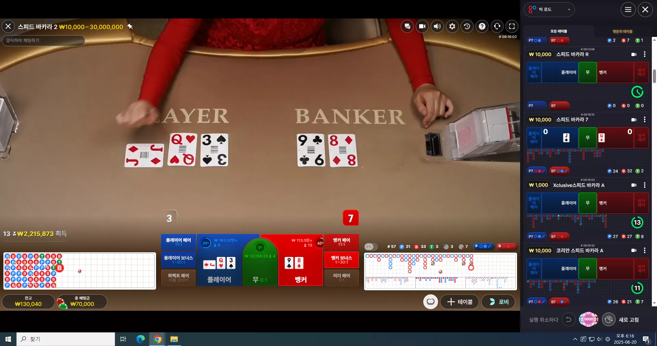Screen dimensions: 657x346
Task: Close the 스피드 바카라 2 table
Action: point(8,26)
